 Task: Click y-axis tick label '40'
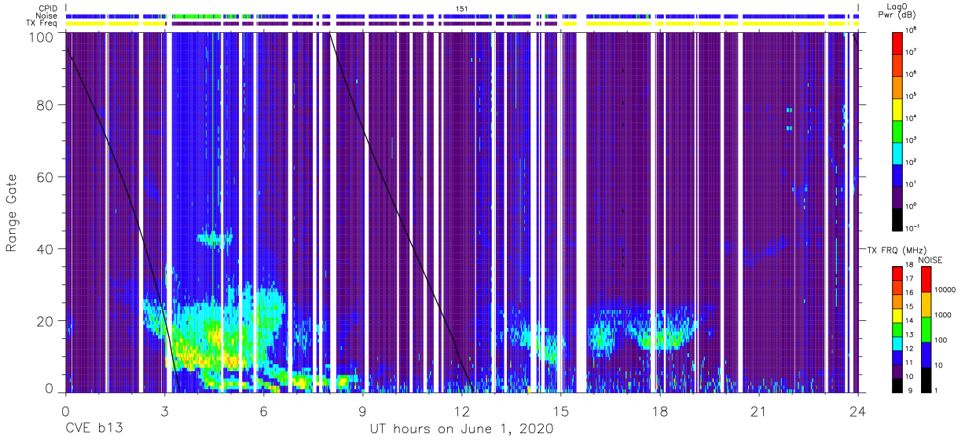click(x=46, y=249)
